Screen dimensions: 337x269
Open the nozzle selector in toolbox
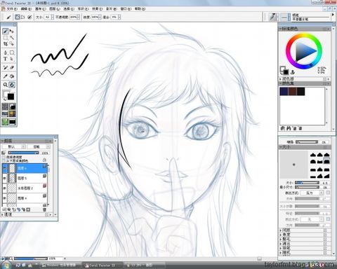[x=5, y=122]
